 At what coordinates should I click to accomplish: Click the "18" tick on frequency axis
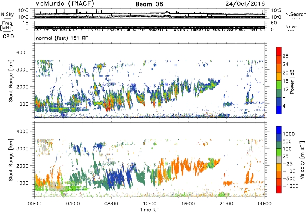tap(25, 23)
